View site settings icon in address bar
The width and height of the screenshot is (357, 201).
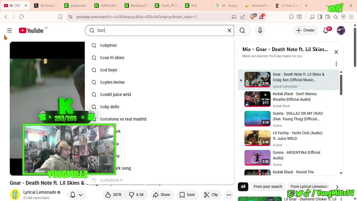tap(70, 17)
